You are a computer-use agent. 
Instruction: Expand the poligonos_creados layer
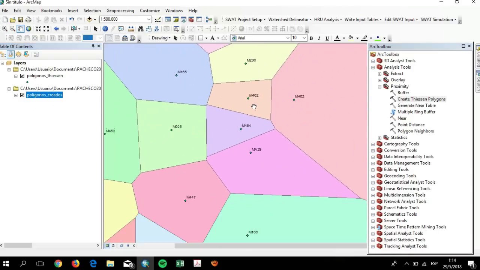(x=16, y=95)
